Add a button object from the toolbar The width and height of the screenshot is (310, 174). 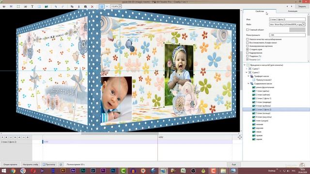[25, 6]
